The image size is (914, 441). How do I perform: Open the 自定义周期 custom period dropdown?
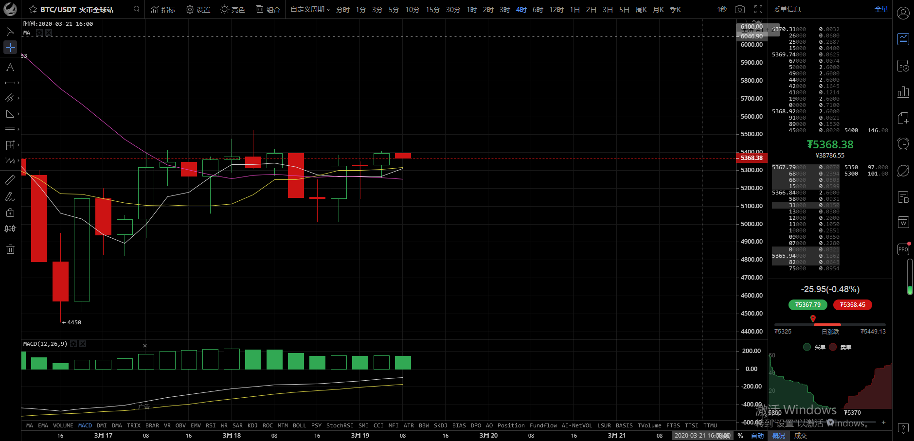(310, 9)
